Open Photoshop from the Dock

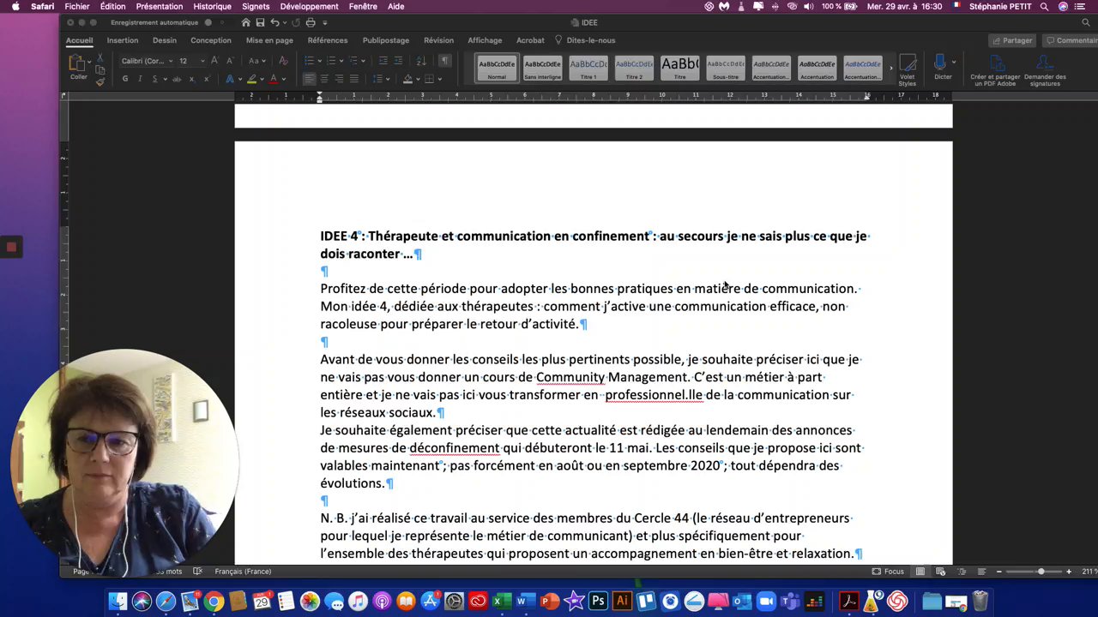(x=598, y=602)
